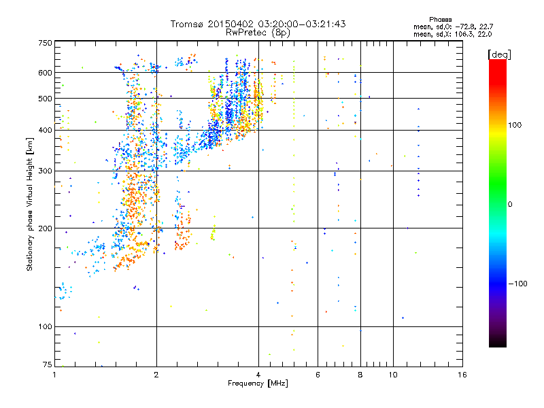Select the RwPretec (8p) subtitle
This screenshot has width=544, height=408.
click(x=258, y=33)
